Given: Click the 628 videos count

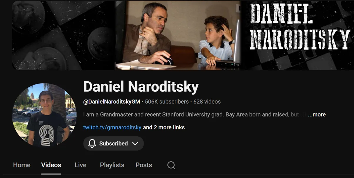Looking at the screenshot, I should tap(207, 102).
